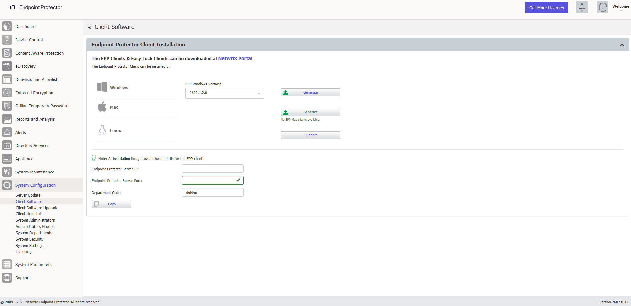Click Generate button for Mac client
The width and height of the screenshot is (631, 306).
(x=311, y=112)
